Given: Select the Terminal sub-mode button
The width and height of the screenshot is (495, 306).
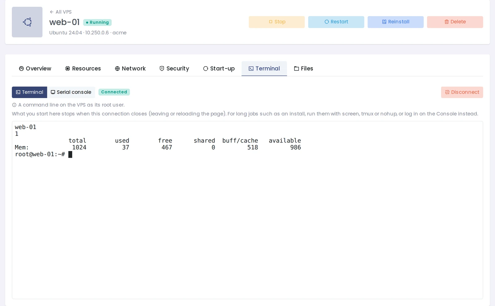Looking at the screenshot, I should coord(29,92).
